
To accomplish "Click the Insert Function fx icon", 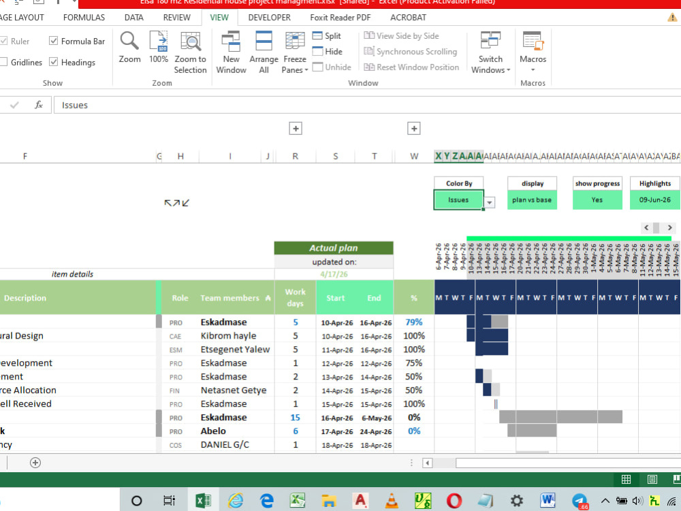I will click(39, 105).
